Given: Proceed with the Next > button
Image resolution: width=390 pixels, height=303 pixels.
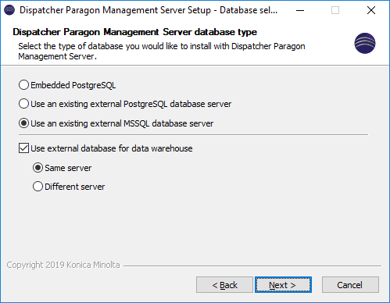Looking at the screenshot, I should [x=283, y=285].
